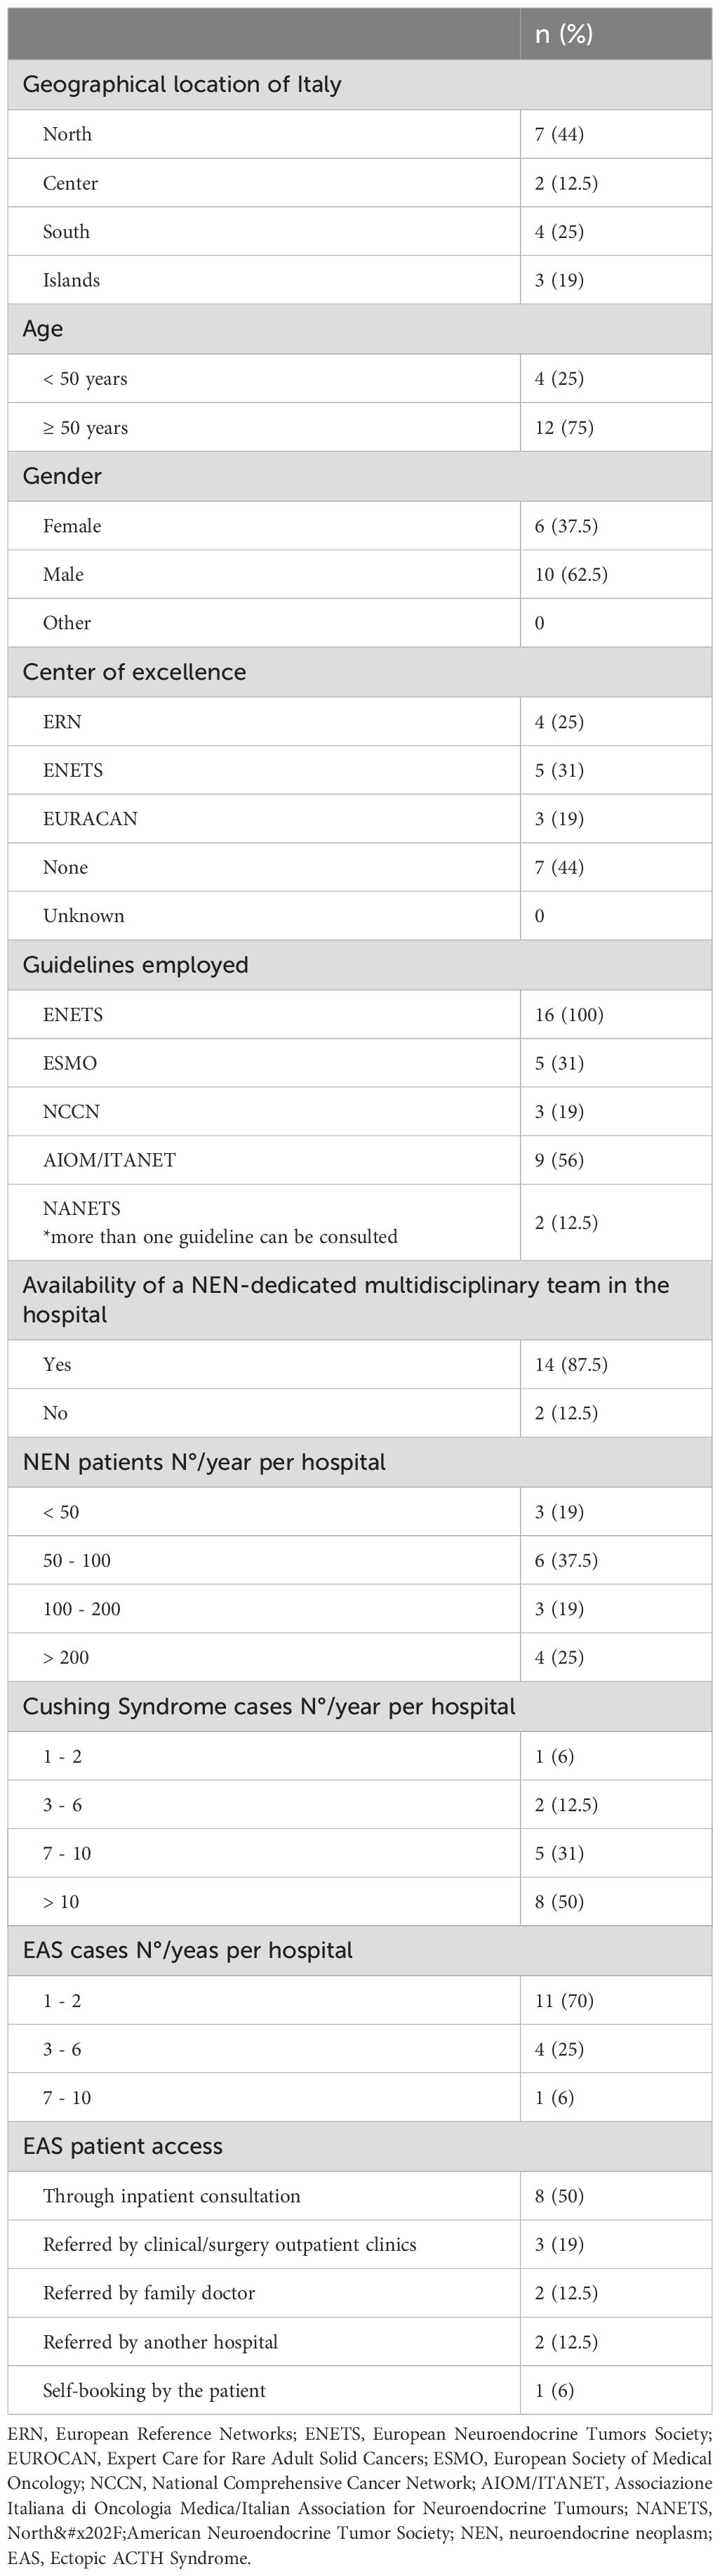The image size is (720, 2576).
Task: Select the "Islands" row label
Action: 71,280
